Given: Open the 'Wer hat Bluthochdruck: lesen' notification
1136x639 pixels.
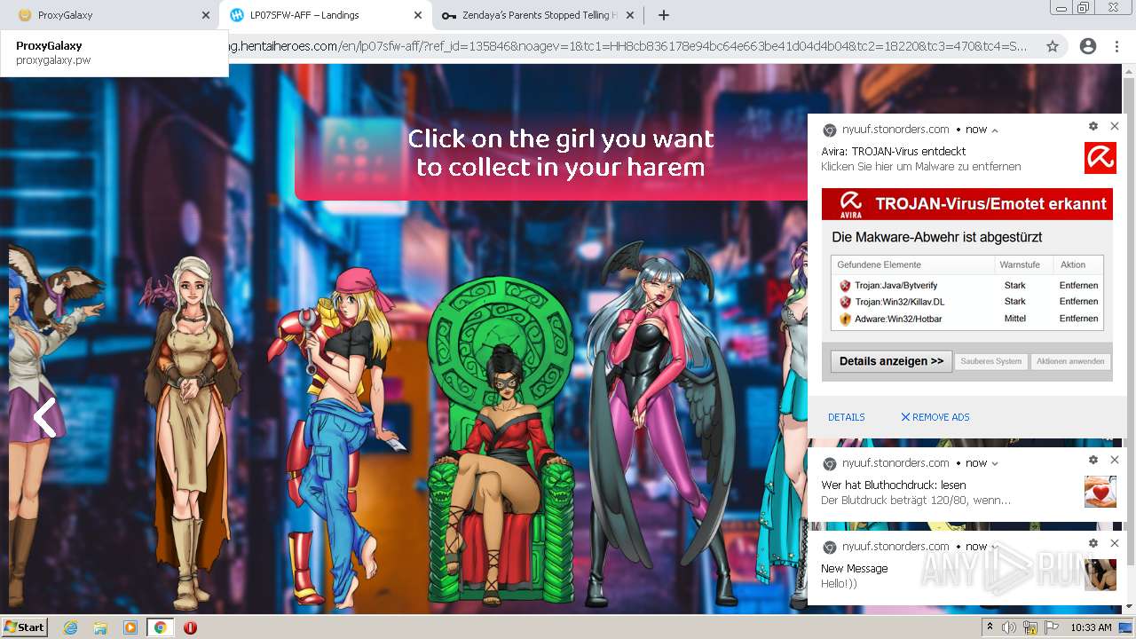Looking at the screenshot, I should [893, 485].
